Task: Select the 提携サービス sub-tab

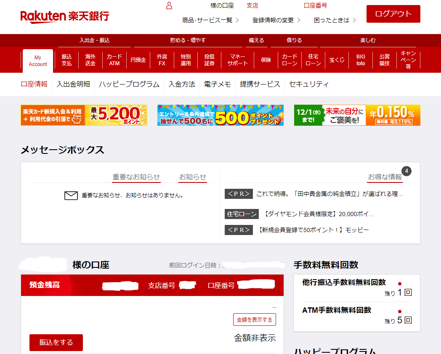Action: [x=260, y=84]
